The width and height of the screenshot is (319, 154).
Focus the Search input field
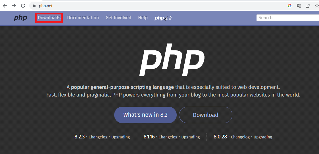288,18
